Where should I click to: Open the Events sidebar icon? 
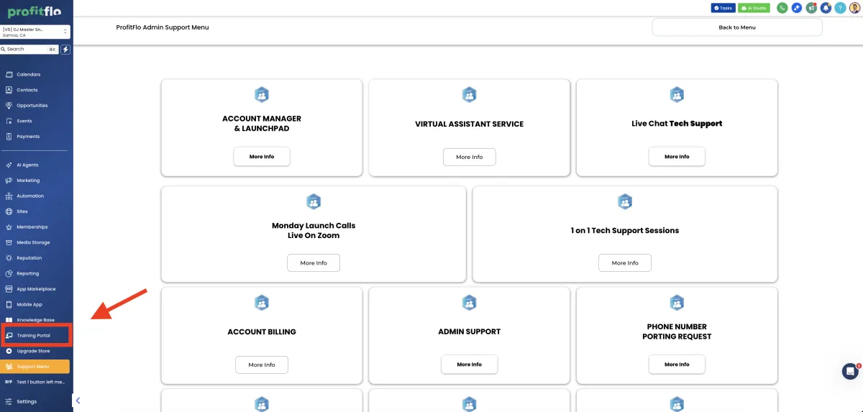click(x=9, y=121)
